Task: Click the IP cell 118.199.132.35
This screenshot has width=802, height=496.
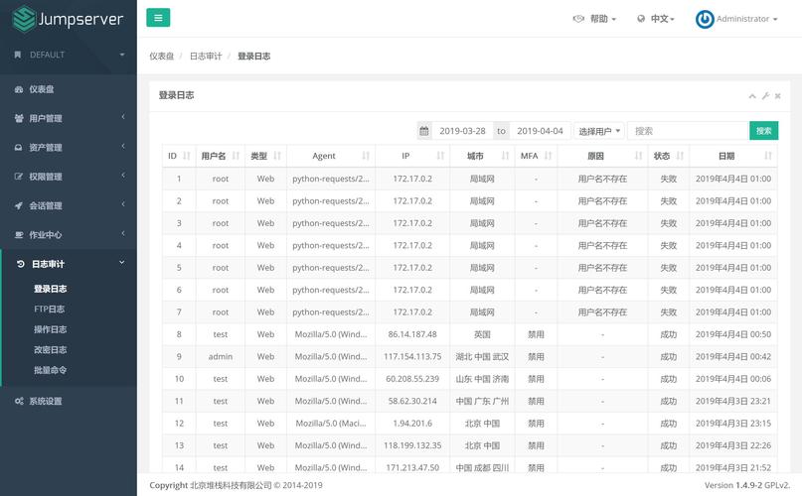Action: point(412,446)
